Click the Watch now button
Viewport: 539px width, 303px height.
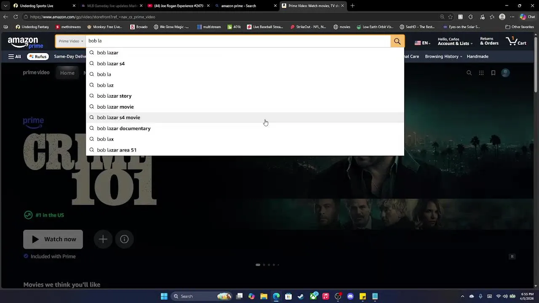click(53, 239)
